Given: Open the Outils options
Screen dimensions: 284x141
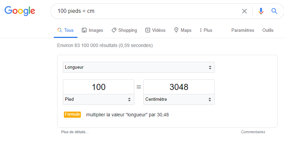Looking at the screenshot, I should tap(268, 30).
